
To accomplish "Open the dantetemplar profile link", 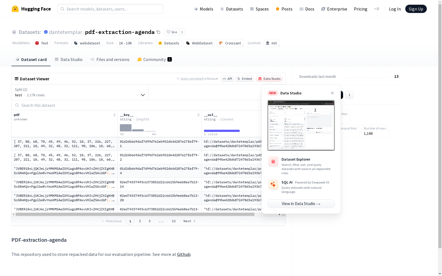I will click(x=65, y=32).
